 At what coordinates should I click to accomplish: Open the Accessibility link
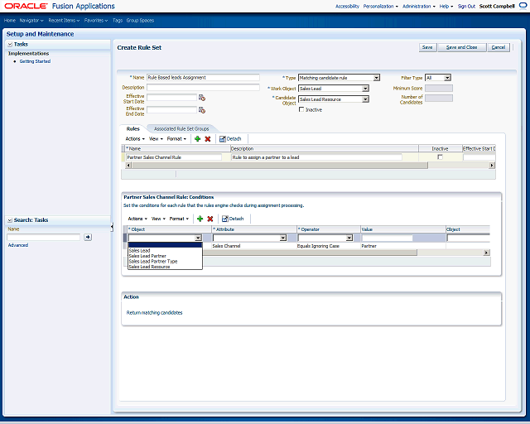click(x=347, y=6)
